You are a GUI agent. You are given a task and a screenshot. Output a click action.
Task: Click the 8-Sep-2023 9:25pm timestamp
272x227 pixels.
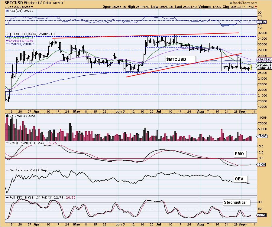(19, 7)
